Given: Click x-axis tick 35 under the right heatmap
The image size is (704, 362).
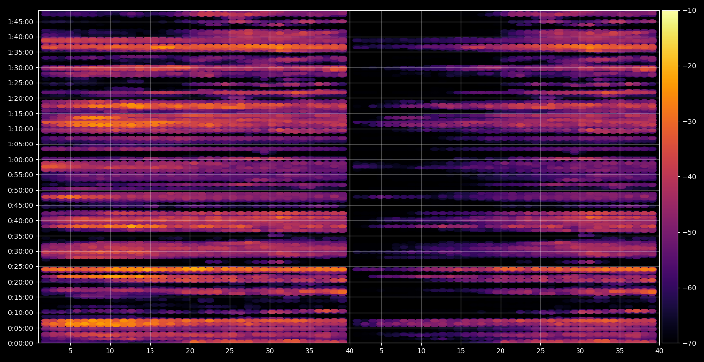Looking at the screenshot, I should 620,351.
